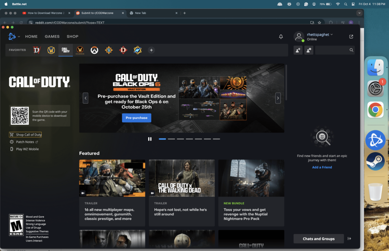Select the World of Warcraft favorites icon
Viewport: 389px width, 251px height.
tap(51, 50)
